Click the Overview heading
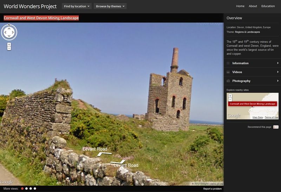 click(234, 18)
